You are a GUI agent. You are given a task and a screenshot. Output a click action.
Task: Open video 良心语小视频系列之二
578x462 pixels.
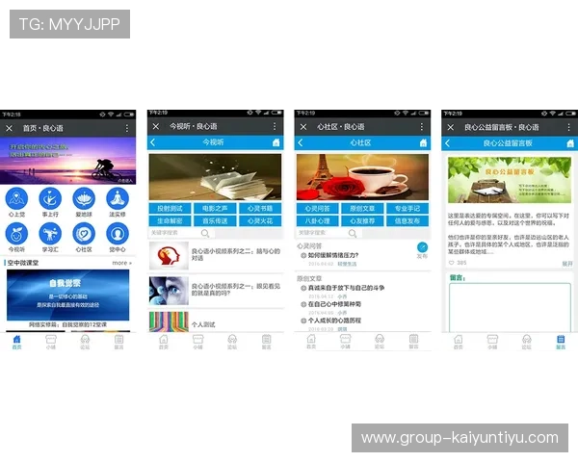236,254
